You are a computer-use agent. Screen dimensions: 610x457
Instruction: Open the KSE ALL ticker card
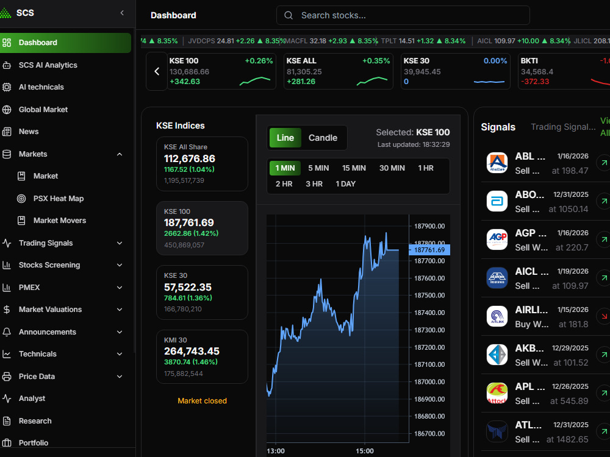pyautogui.click(x=338, y=71)
